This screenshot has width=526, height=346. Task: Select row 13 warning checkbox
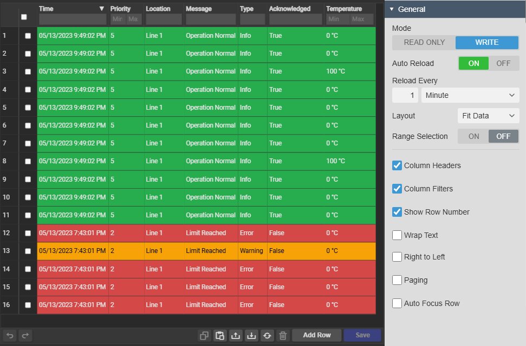(28, 251)
